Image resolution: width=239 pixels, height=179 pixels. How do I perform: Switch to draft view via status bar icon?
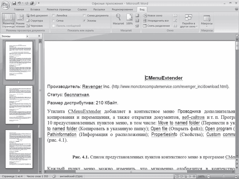tap(194, 176)
